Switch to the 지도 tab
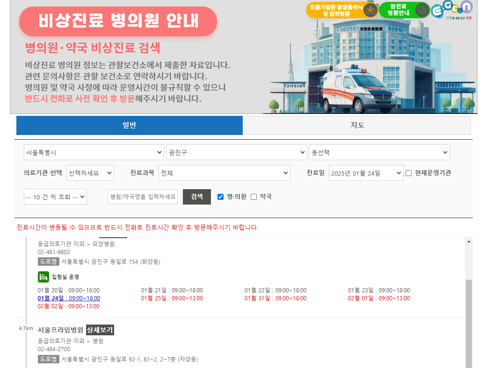485x368 pixels. (357, 125)
